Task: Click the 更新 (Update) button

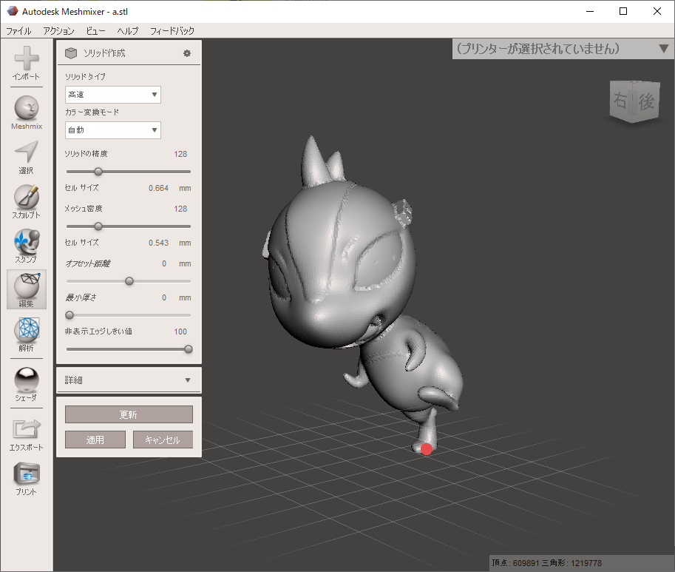Action: [x=129, y=414]
